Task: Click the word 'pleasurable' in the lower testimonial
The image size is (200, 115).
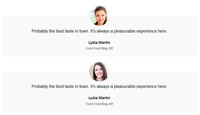Action: (x=124, y=87)
